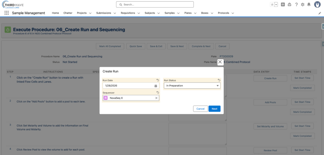Open the Submissions tab

[x=103, y=13]
